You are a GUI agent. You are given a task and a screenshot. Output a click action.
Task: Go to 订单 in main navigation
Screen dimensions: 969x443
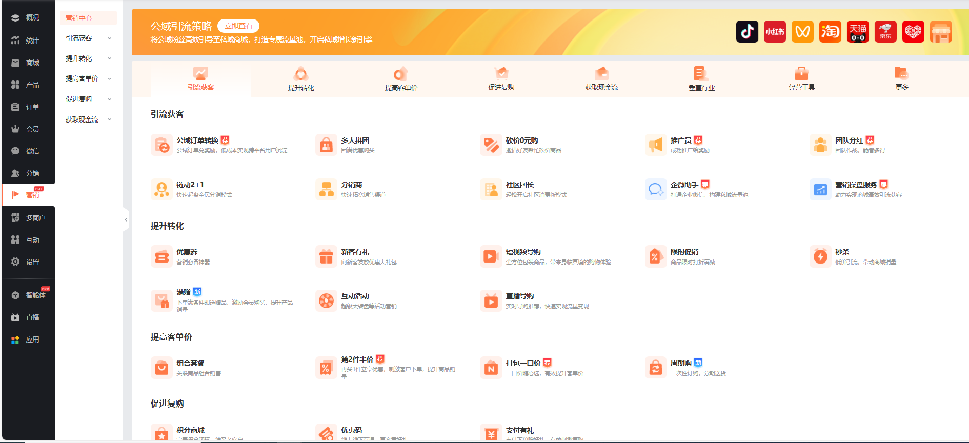(29, 107)
